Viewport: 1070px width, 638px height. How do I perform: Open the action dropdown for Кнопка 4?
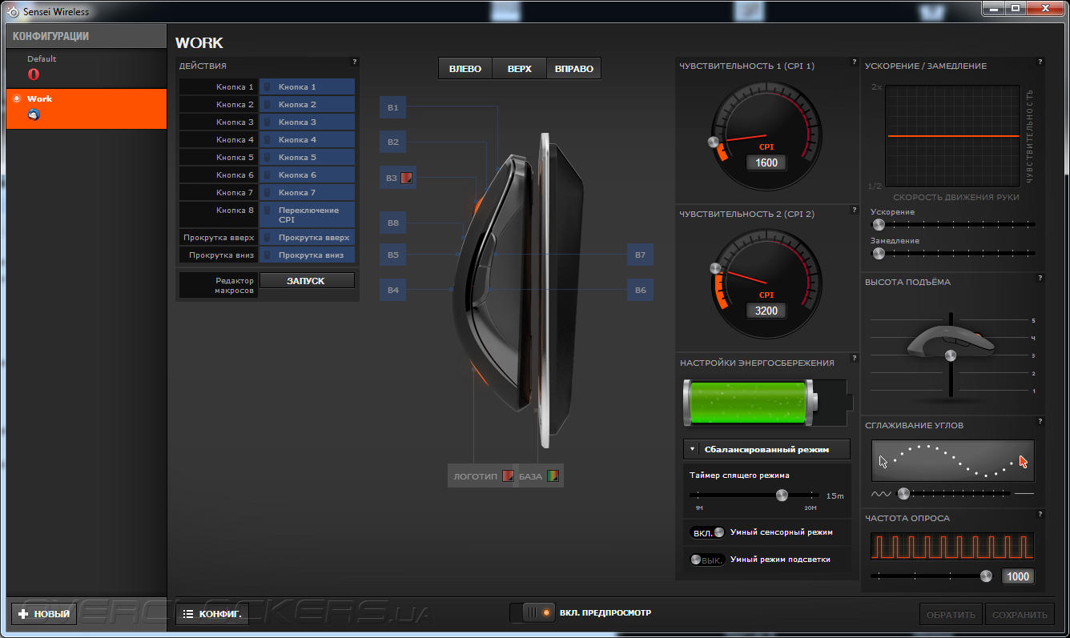(x=308, y=139)
